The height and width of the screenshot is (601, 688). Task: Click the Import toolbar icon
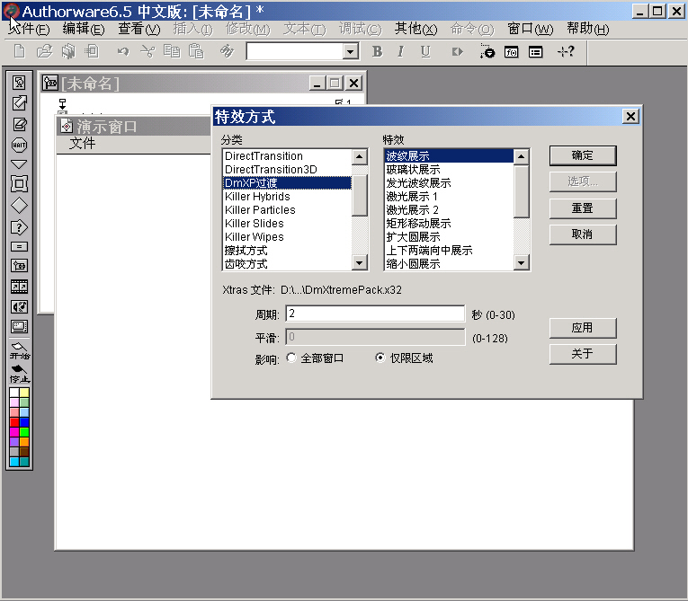pos(92,52)
